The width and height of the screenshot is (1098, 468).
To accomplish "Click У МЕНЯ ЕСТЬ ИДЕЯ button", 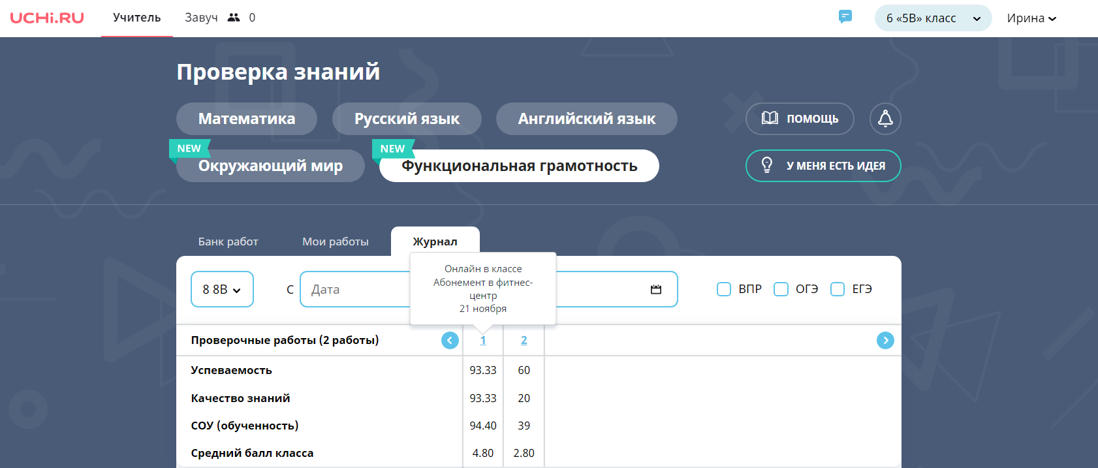I will tap(823, 166).
